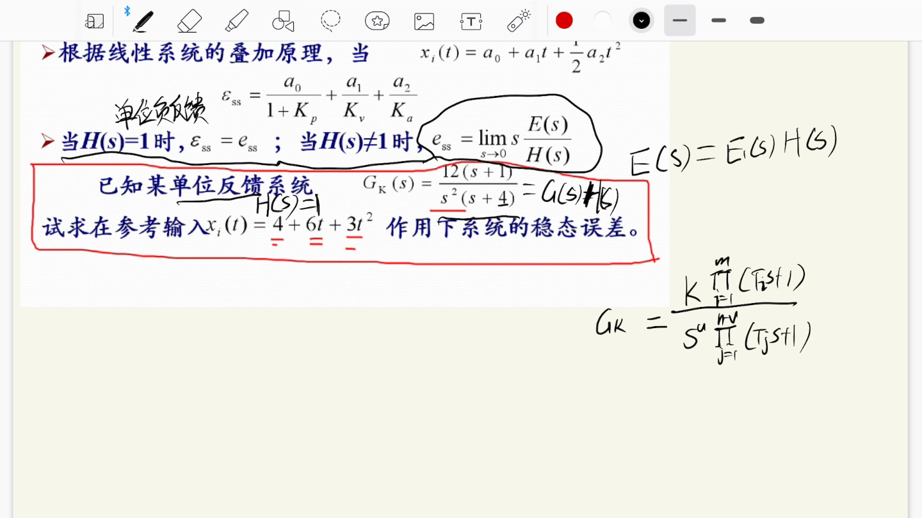Select the pen tool
The height and width of the screenshot is (518, 922).
(142, 20)
